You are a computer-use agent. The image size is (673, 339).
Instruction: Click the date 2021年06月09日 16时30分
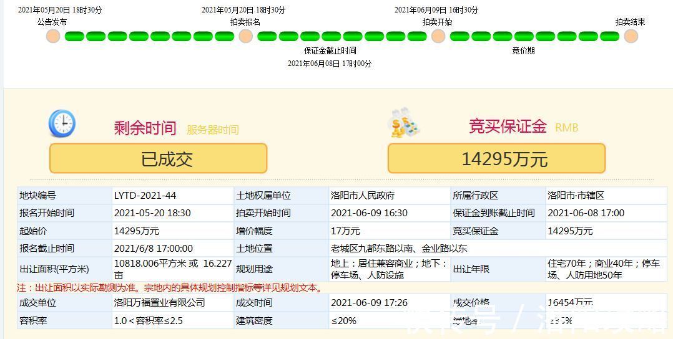[436, 10]
